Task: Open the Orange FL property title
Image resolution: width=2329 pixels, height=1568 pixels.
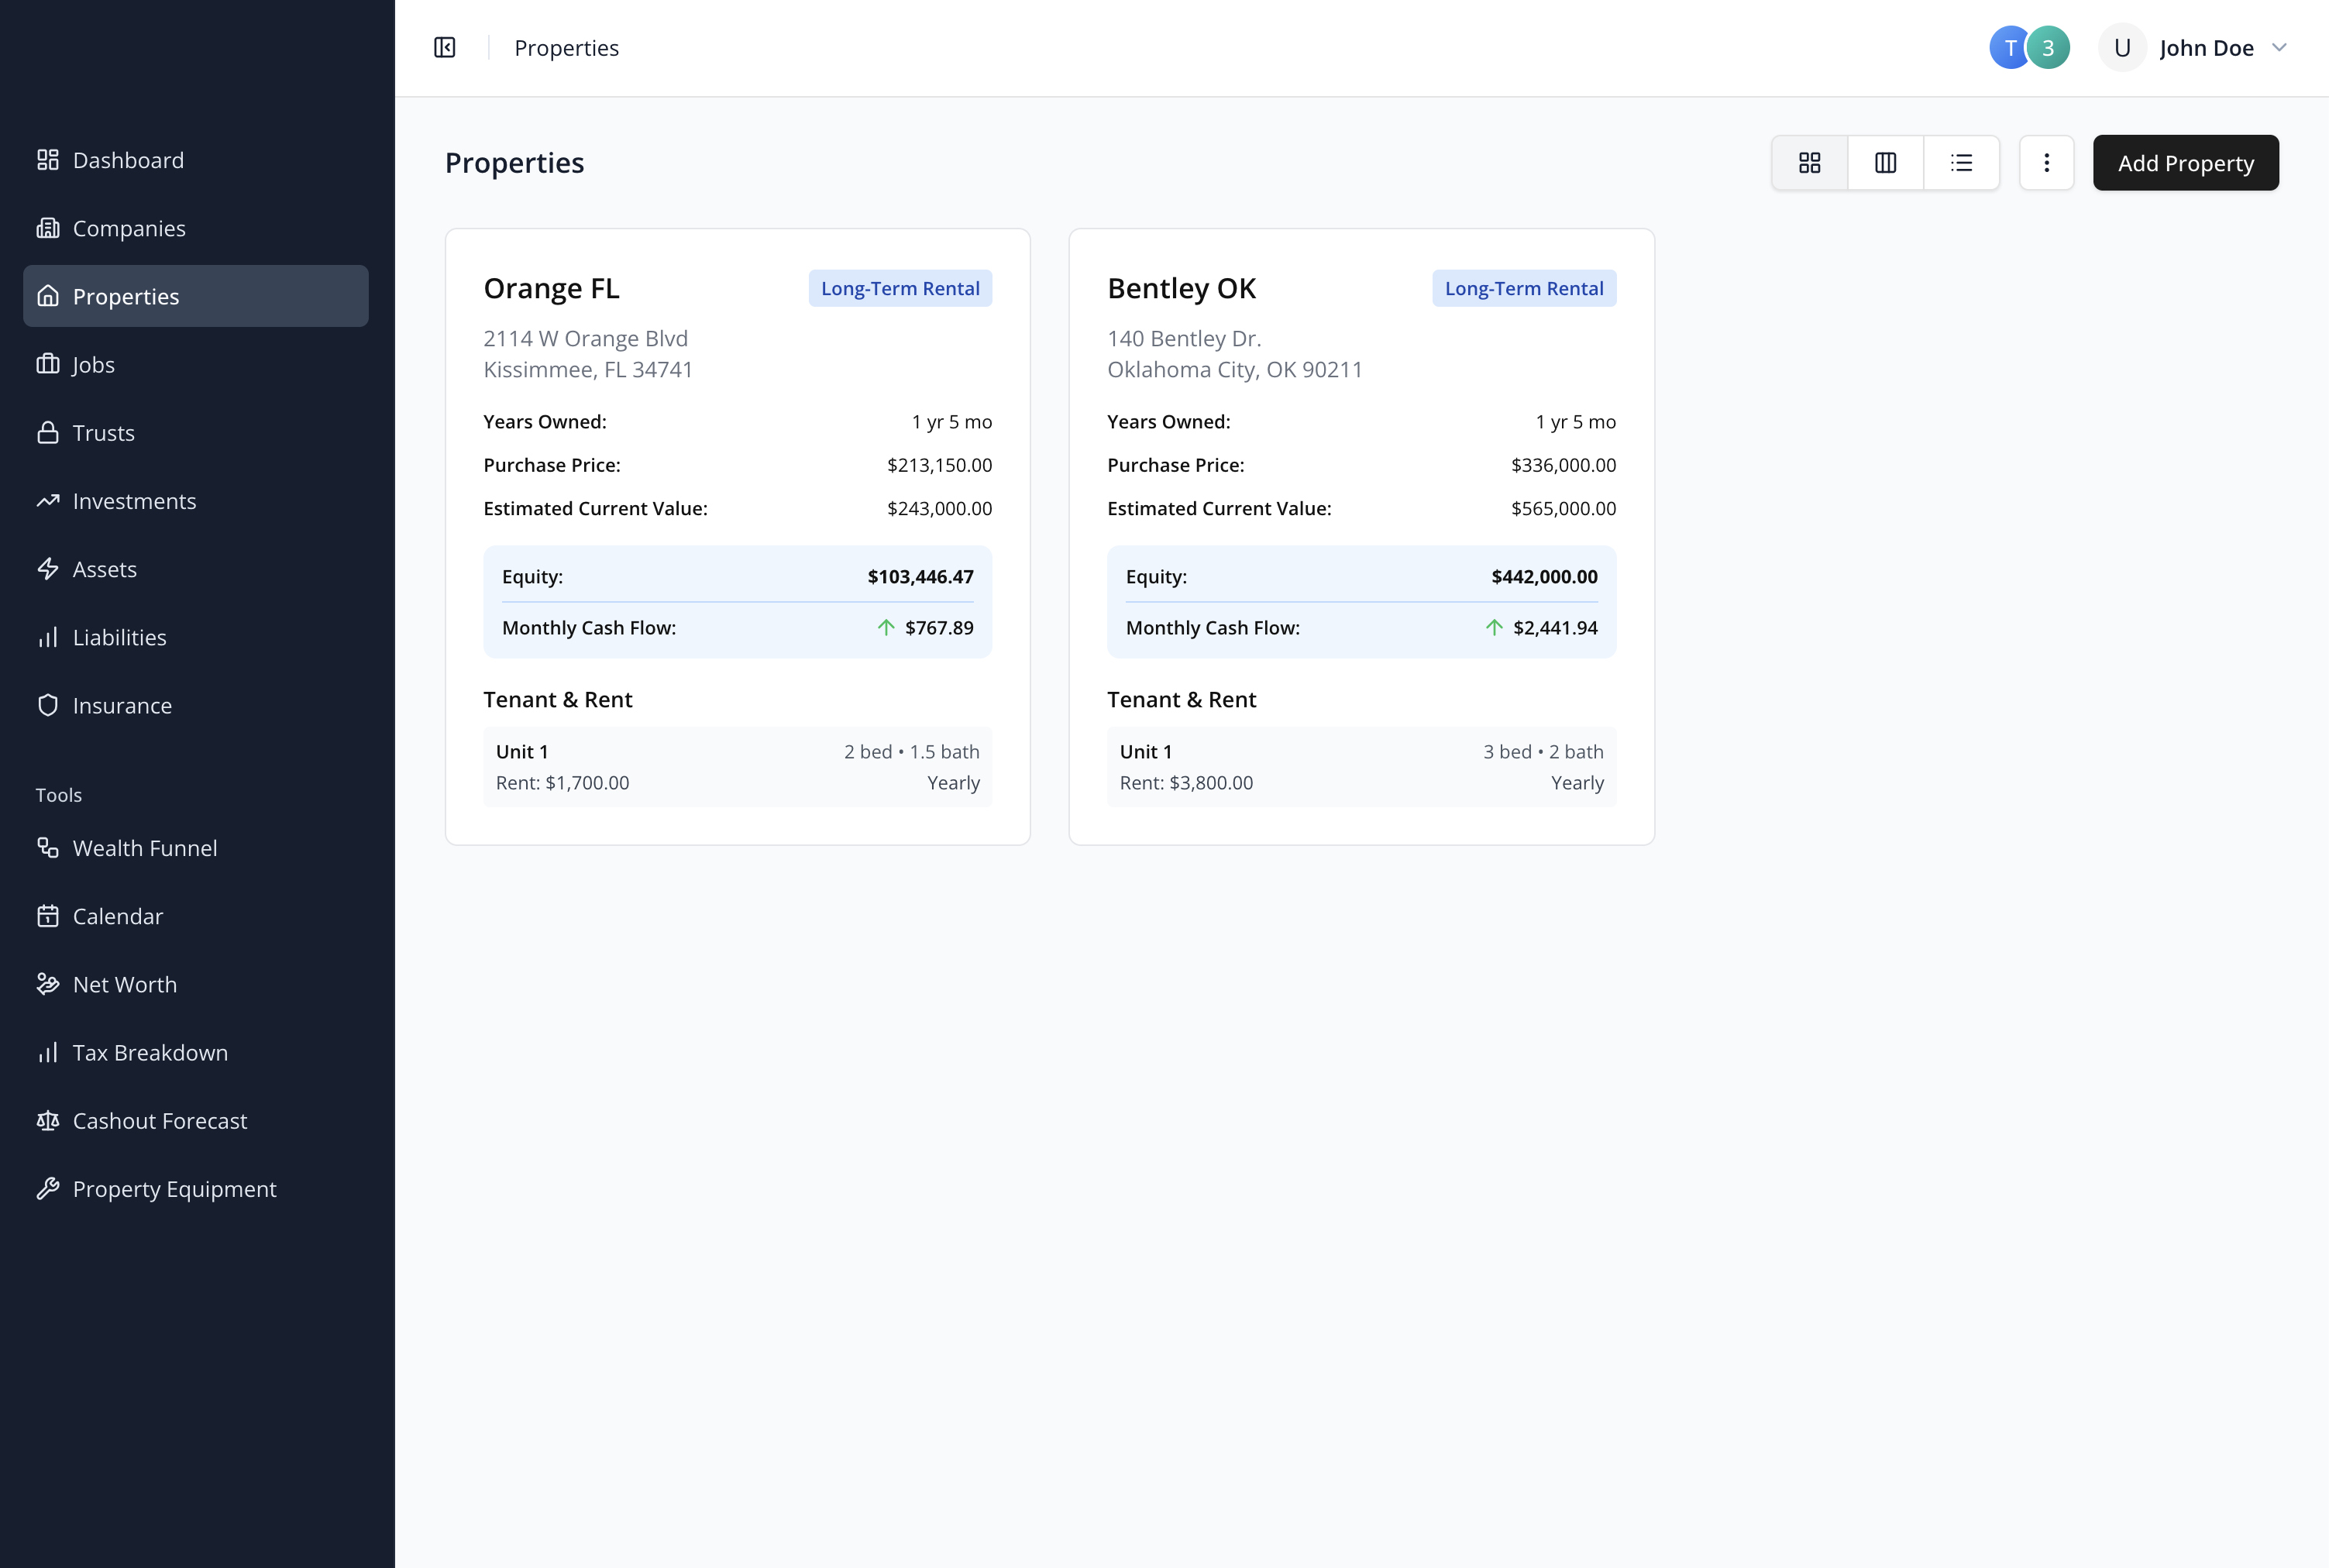Action: [x=552, y=288]
